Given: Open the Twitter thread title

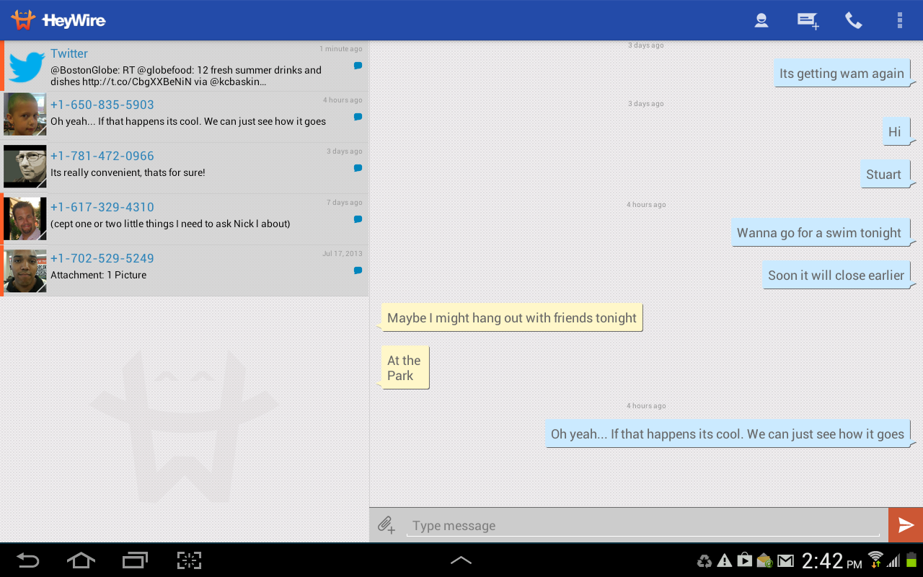Looking at the screenshot, I should 69,53.
